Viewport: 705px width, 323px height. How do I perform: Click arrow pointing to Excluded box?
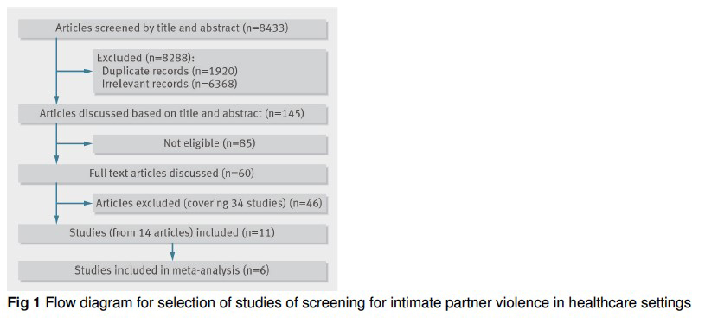tap(74, 71)
